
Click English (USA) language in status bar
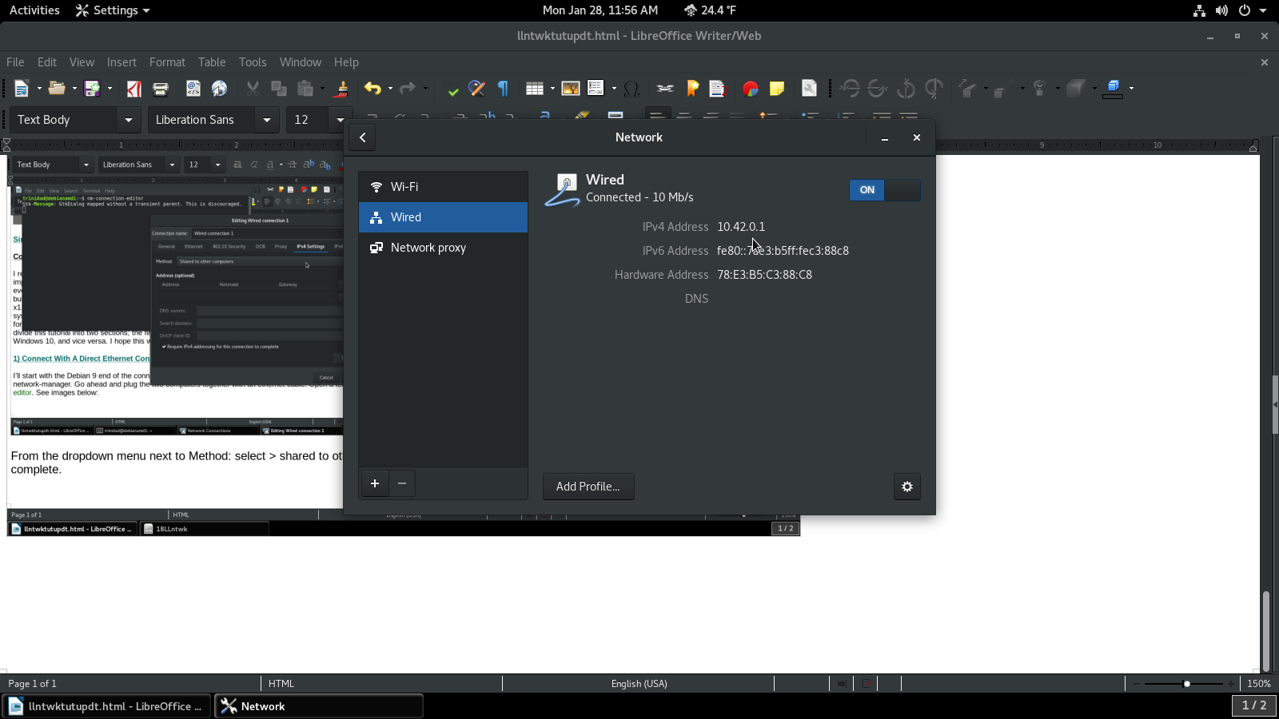pyautogui.click(x=639, y=684)
